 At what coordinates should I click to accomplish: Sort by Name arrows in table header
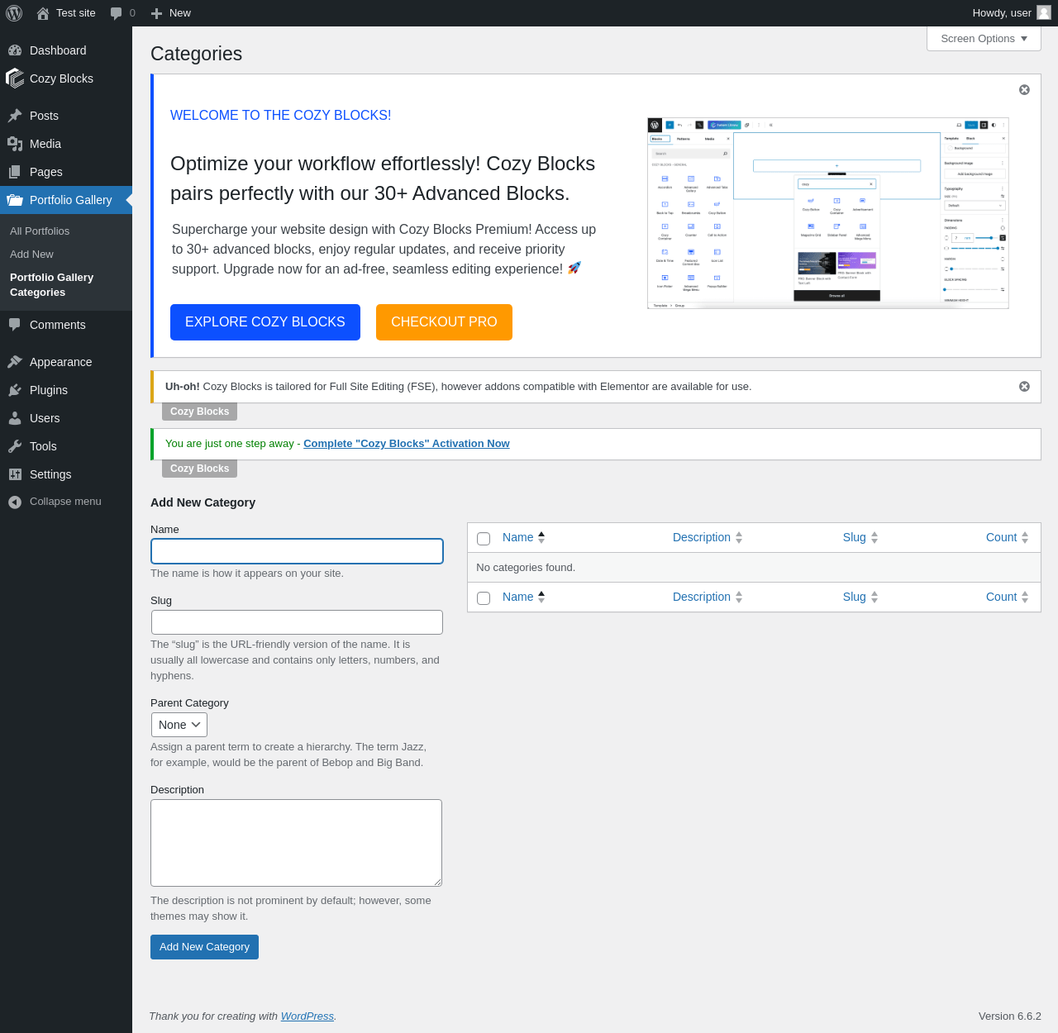point(541,537)
